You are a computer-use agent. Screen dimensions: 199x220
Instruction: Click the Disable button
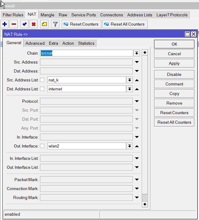click(174, 74)
